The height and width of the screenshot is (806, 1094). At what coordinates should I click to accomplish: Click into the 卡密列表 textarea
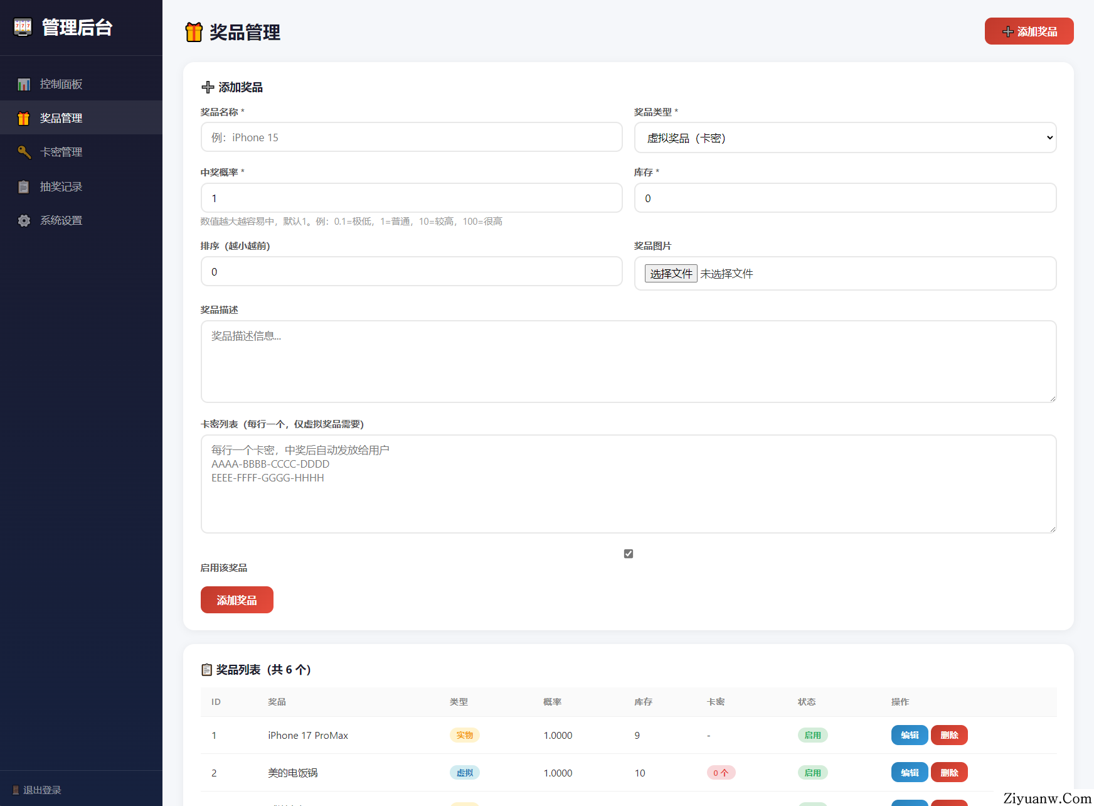[629, 484]
